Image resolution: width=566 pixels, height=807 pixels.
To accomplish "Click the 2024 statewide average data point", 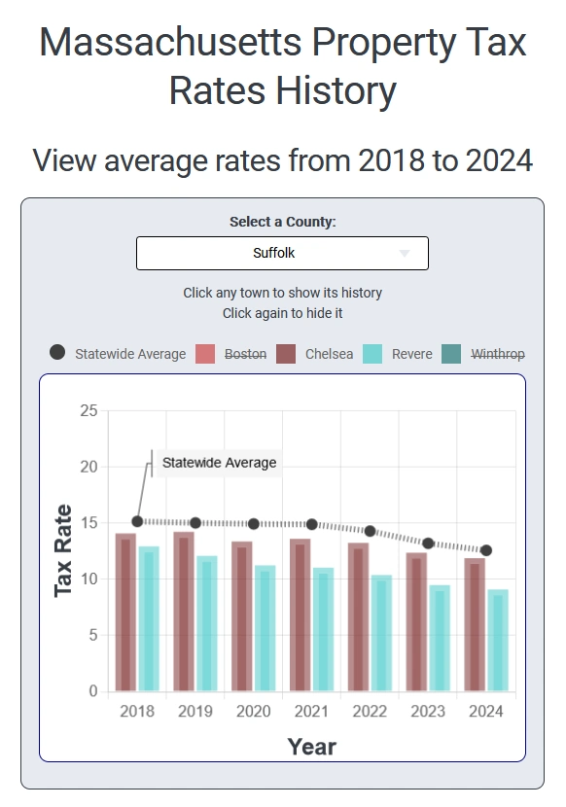I will point(487,547).
